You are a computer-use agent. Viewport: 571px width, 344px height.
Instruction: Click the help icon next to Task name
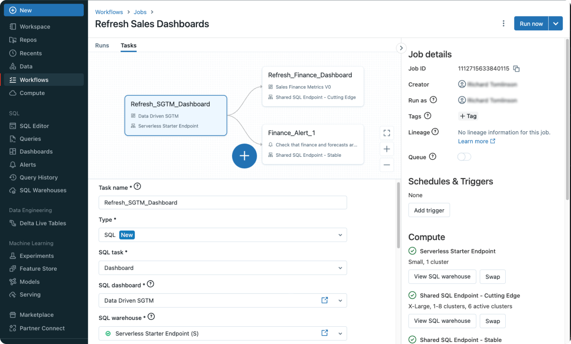[x=138, y=186]
